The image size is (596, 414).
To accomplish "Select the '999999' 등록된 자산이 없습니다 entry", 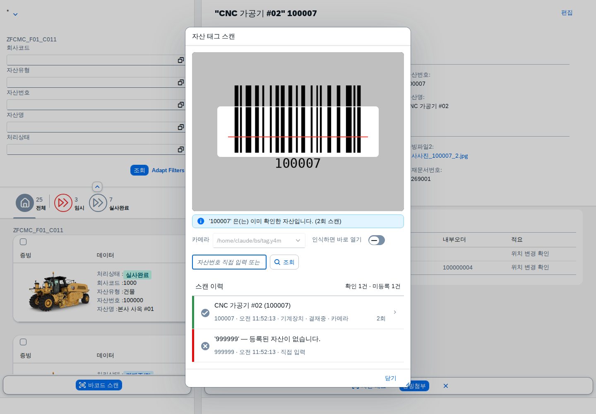I will click(298, 346).
